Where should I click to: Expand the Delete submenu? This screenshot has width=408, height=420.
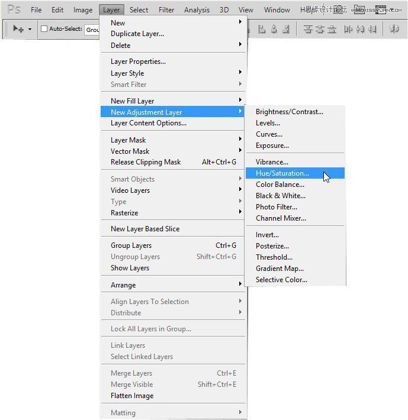(x=240, y=44)
